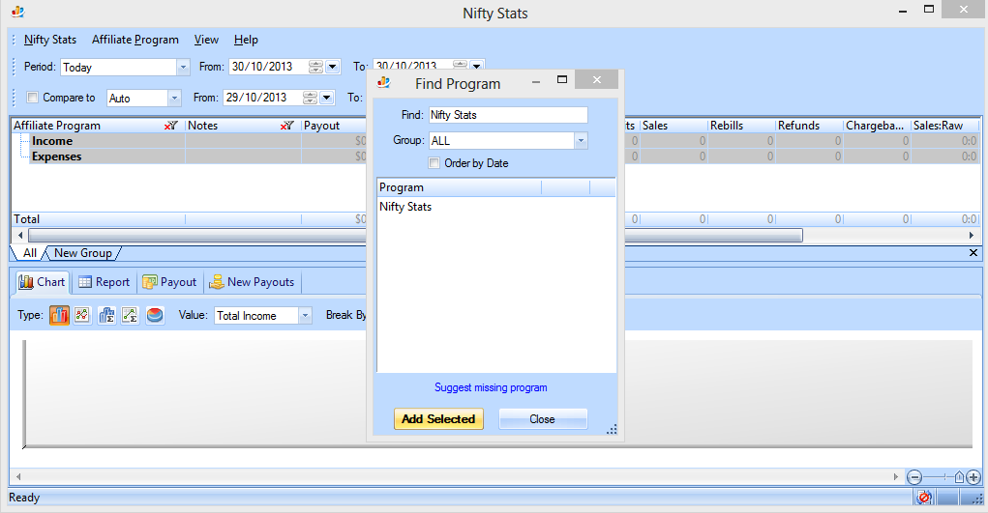Open the From date 29/10/2013 calendar dropdown
This screenshot has width=988, height=513.
(x=326, y=98)
